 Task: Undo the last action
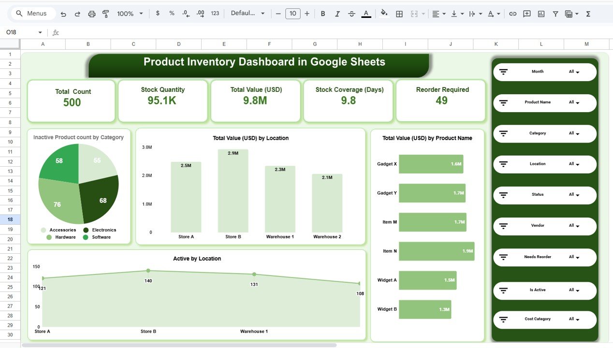[63, 14]
